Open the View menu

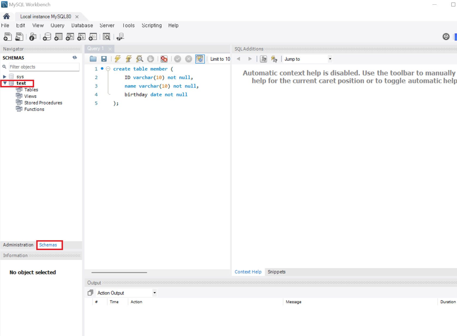pyautogui.click(x=38, y=25)
